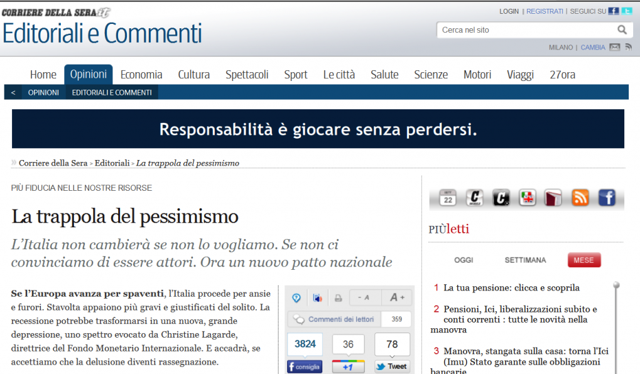The height and width of the screenshot is (374, 640).
Task: Select the Opinioni tab
Action: (x=88, y=74)
